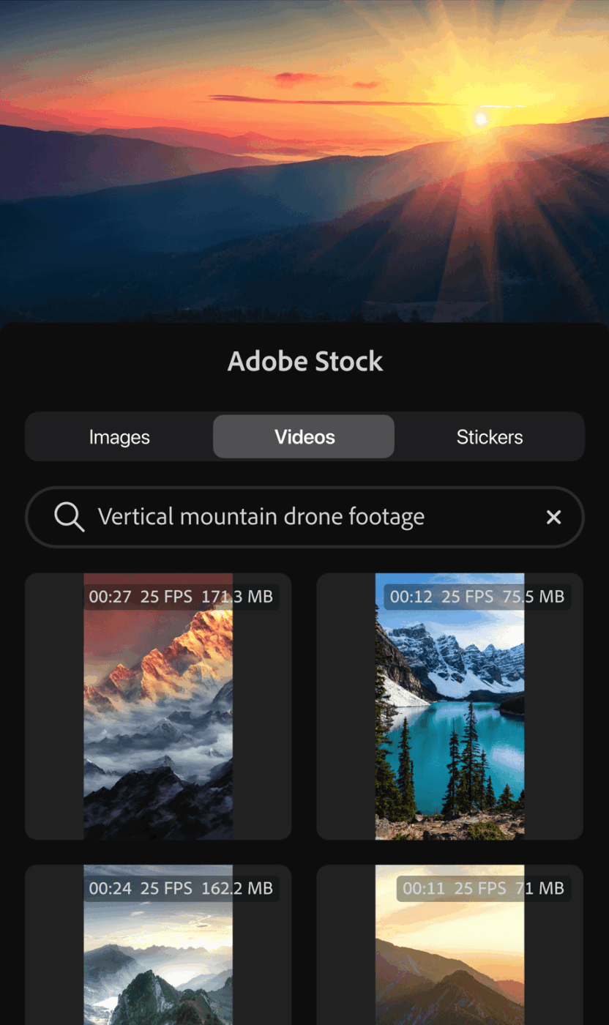Click the search magnifier icon
The width and height of the screenshot is (609, 1025).
click(x=70, y=518)
